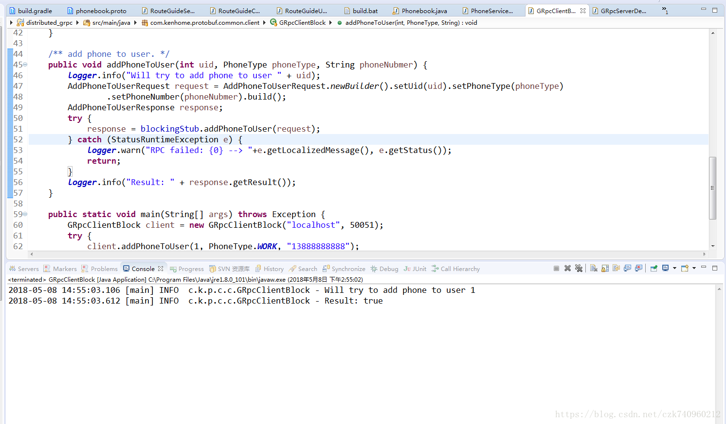Minimize the Console view panel
The height and width of the screenshot is (424, 726).
[x=703, y=267]
